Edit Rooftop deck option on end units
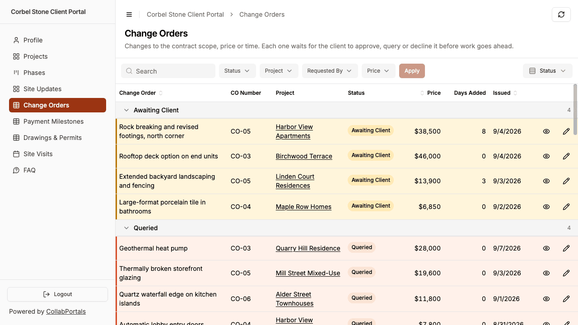 (566, 156)
